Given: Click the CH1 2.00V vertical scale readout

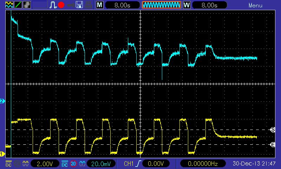Looking at the screenshot, I should [x=45, y=164].
